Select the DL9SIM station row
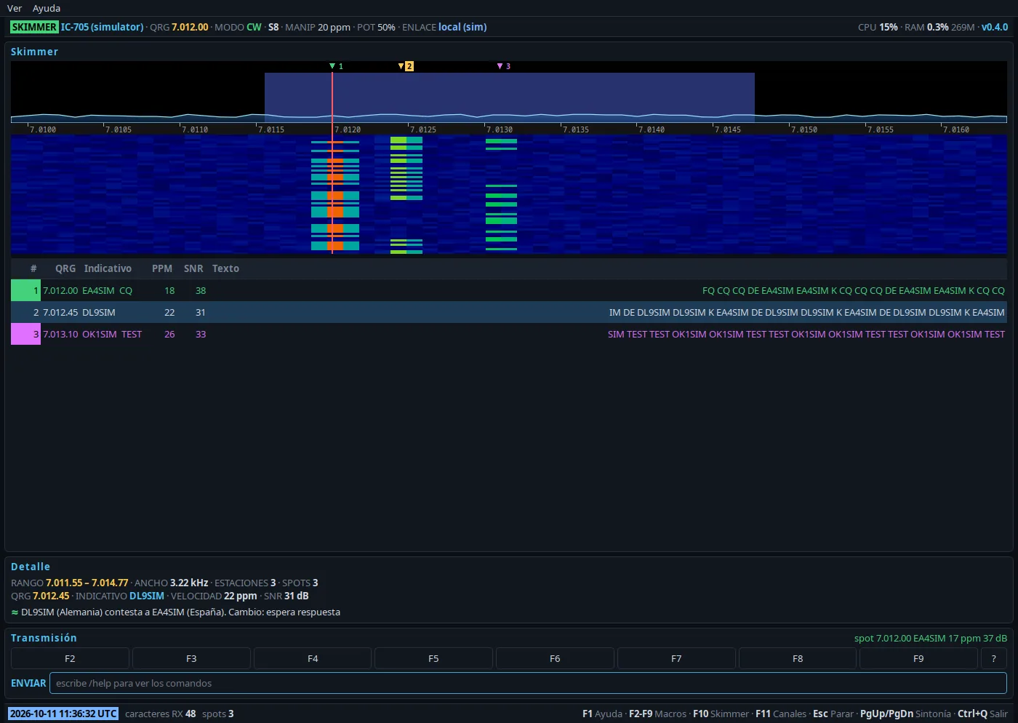This screenshot has width=1018, height=723. coord(509,312)
